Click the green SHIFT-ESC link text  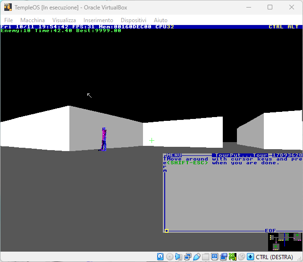coord(187,163)
